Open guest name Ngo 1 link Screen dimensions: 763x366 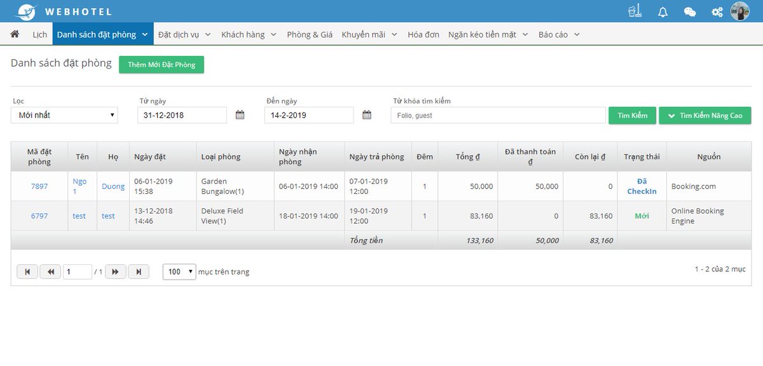coord(79,187)
